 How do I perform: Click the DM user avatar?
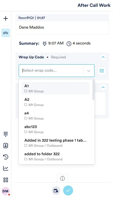pyautogui.click(x=6, y=191)
